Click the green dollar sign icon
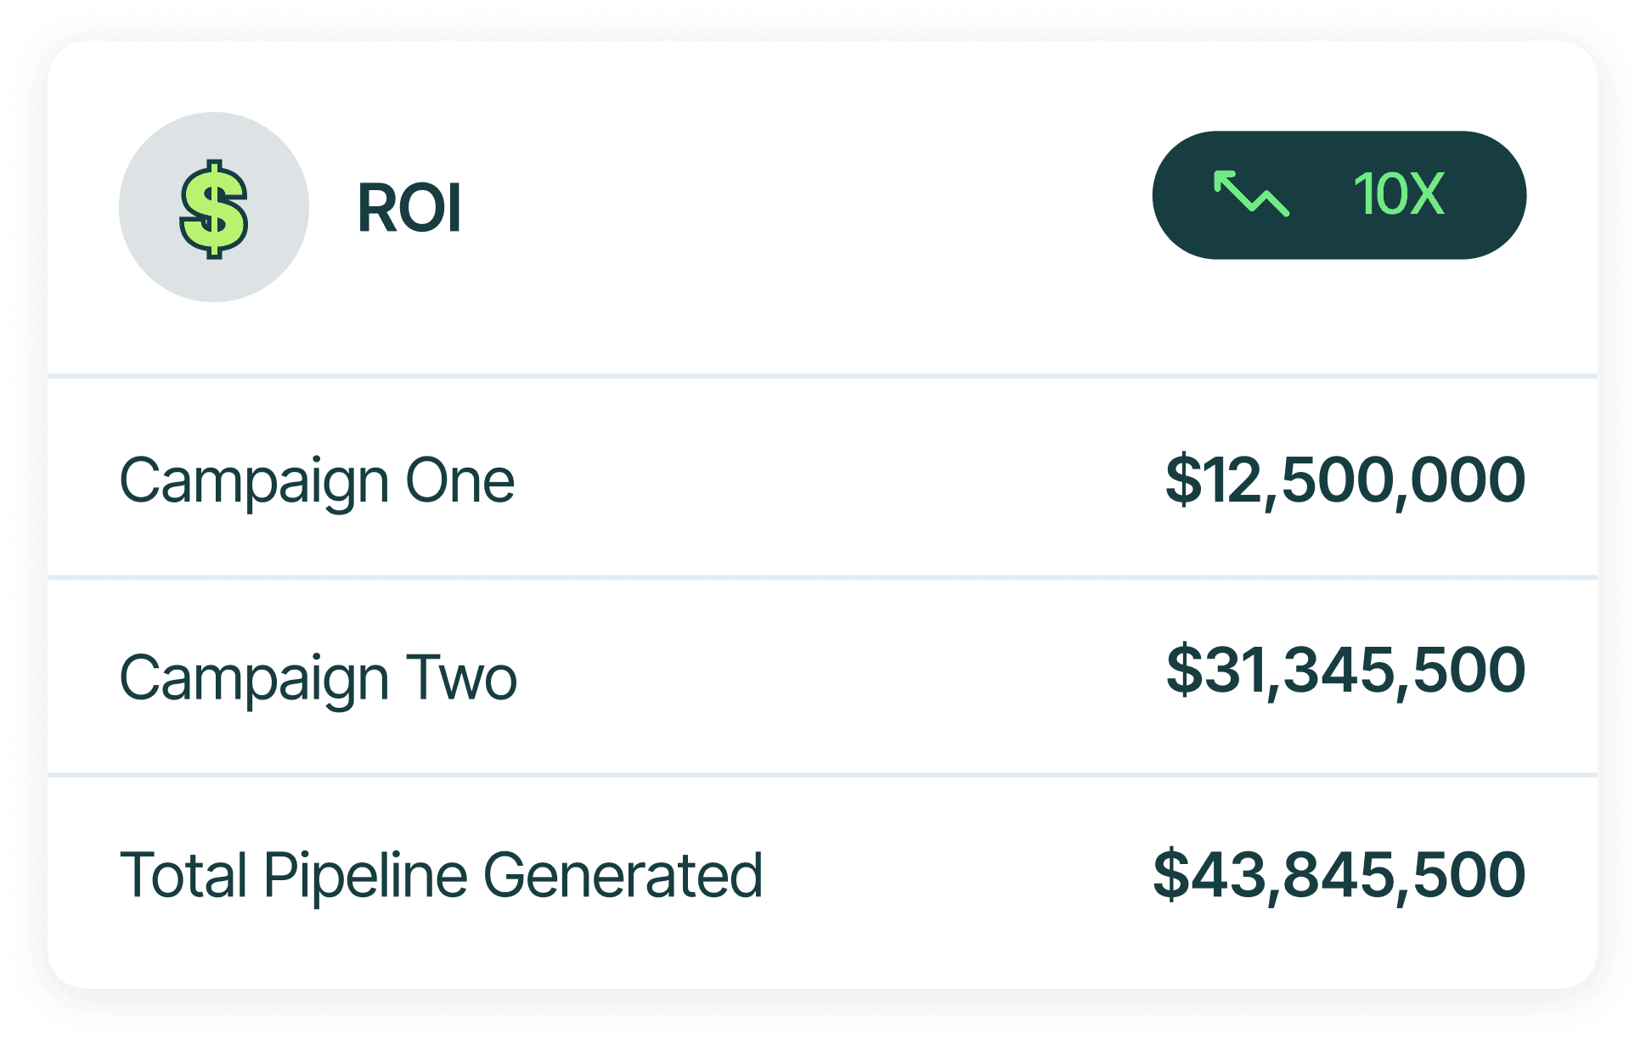Image resolution: width=1646 pixels, height=1044 pixels. (x=214, y=208)
